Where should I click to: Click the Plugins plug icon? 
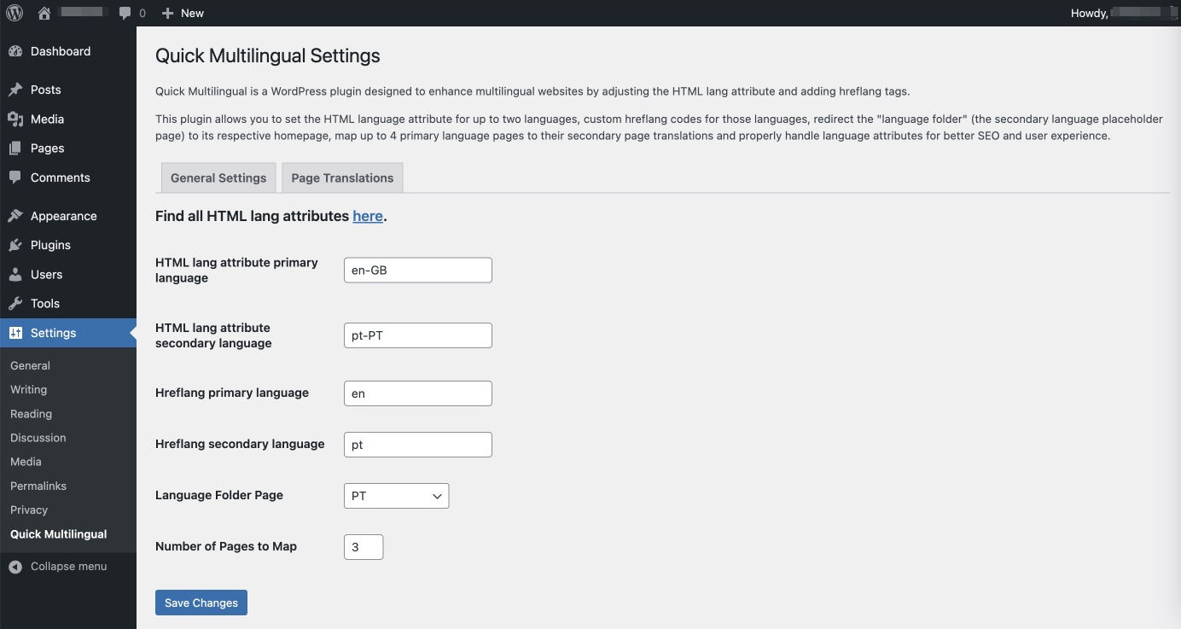pos(15,245)
